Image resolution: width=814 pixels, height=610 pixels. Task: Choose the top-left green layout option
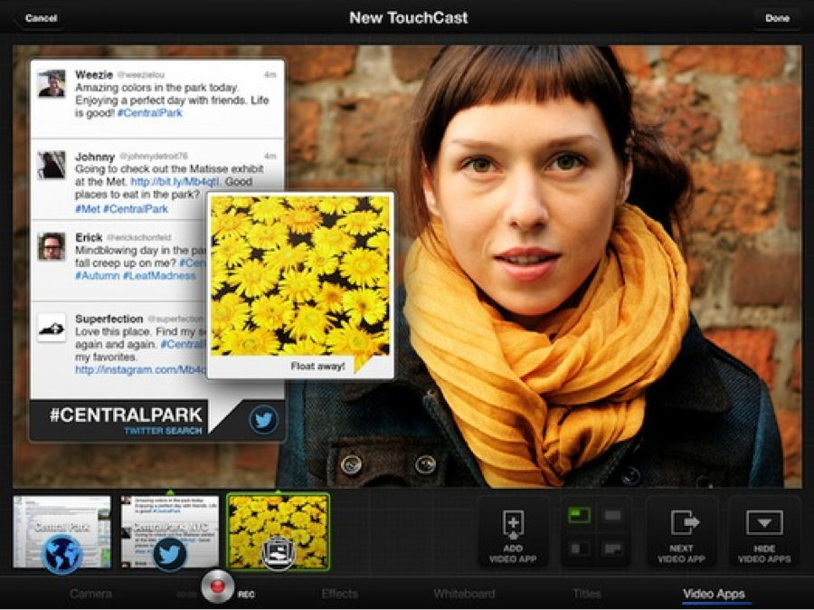click(x=580, y=516)
